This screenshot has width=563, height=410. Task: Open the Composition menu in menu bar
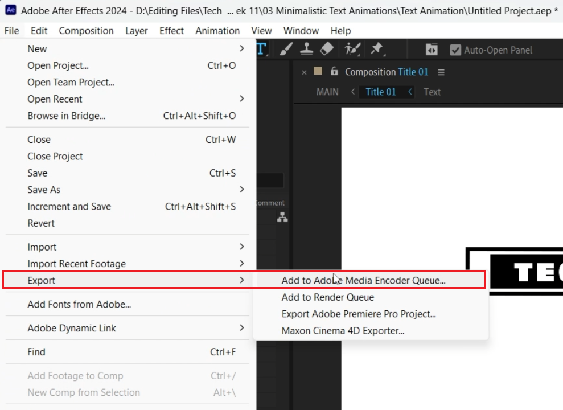pos(86,31)
